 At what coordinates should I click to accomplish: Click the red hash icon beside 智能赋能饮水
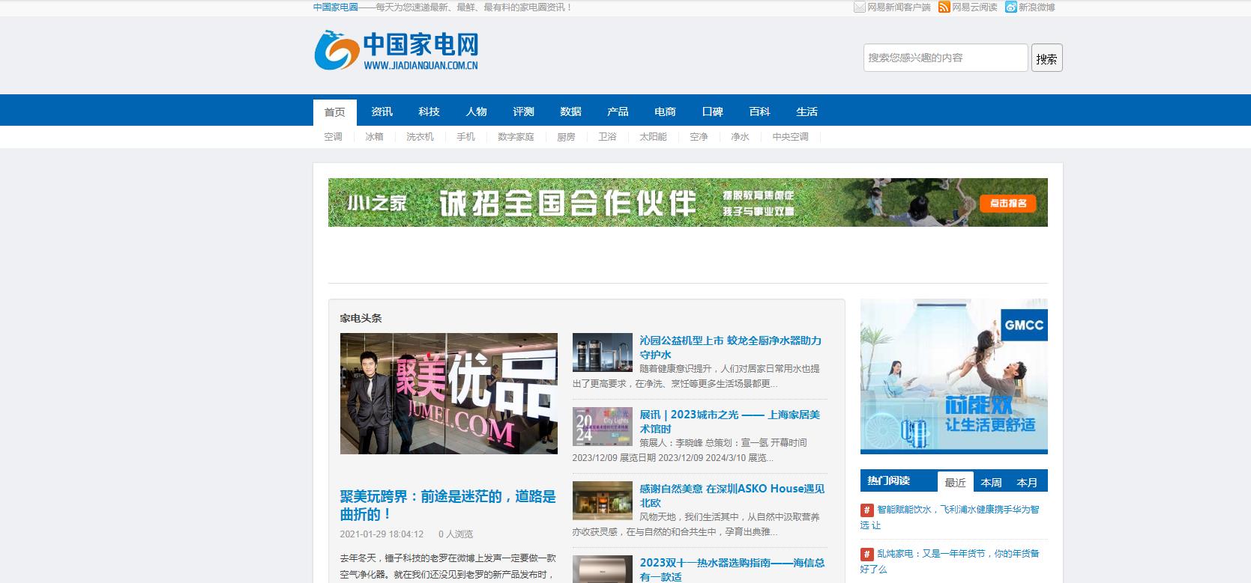pyautogui.click(x=866, y=510)
